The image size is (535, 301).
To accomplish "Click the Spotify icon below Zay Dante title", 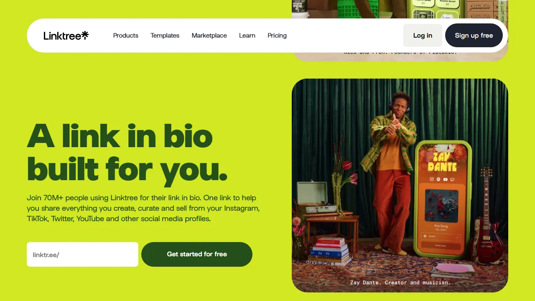I will [x=438, y=179].
